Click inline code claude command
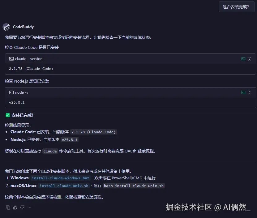The height and width of the screenshot is (218, 257). click(50, 151)
